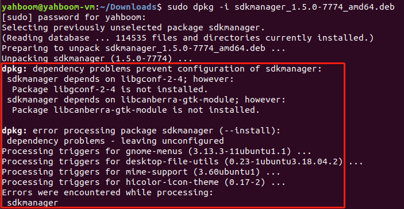The height and width of the screenshot is (209, 404).
Task: Click 'Package libgconf-2-4 is not installed' text
Action: (x=110, y=89)
